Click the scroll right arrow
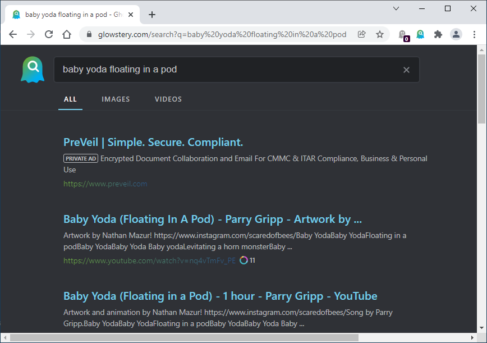Viewport: 487px width, 343px height. click(472, 337)
